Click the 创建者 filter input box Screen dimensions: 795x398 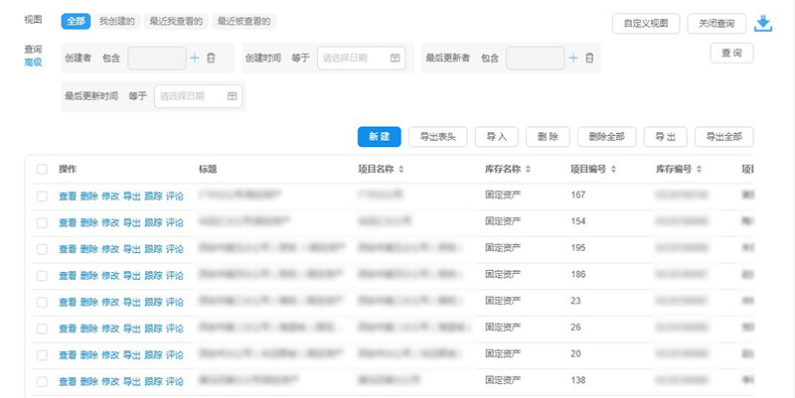[156, 59]
